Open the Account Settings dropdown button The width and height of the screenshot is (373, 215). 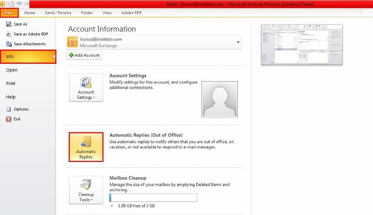coord(86,88)
